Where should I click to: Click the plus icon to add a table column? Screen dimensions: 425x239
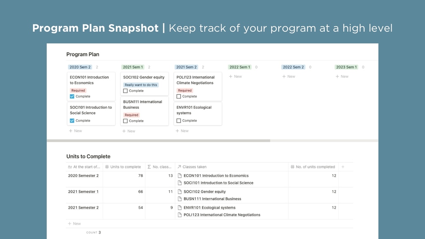tap(343, 167)
